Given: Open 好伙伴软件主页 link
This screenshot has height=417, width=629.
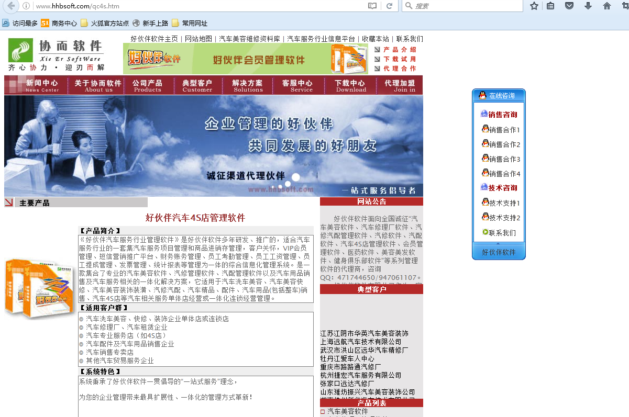Looking at the screenshot, I should [154, 39].
